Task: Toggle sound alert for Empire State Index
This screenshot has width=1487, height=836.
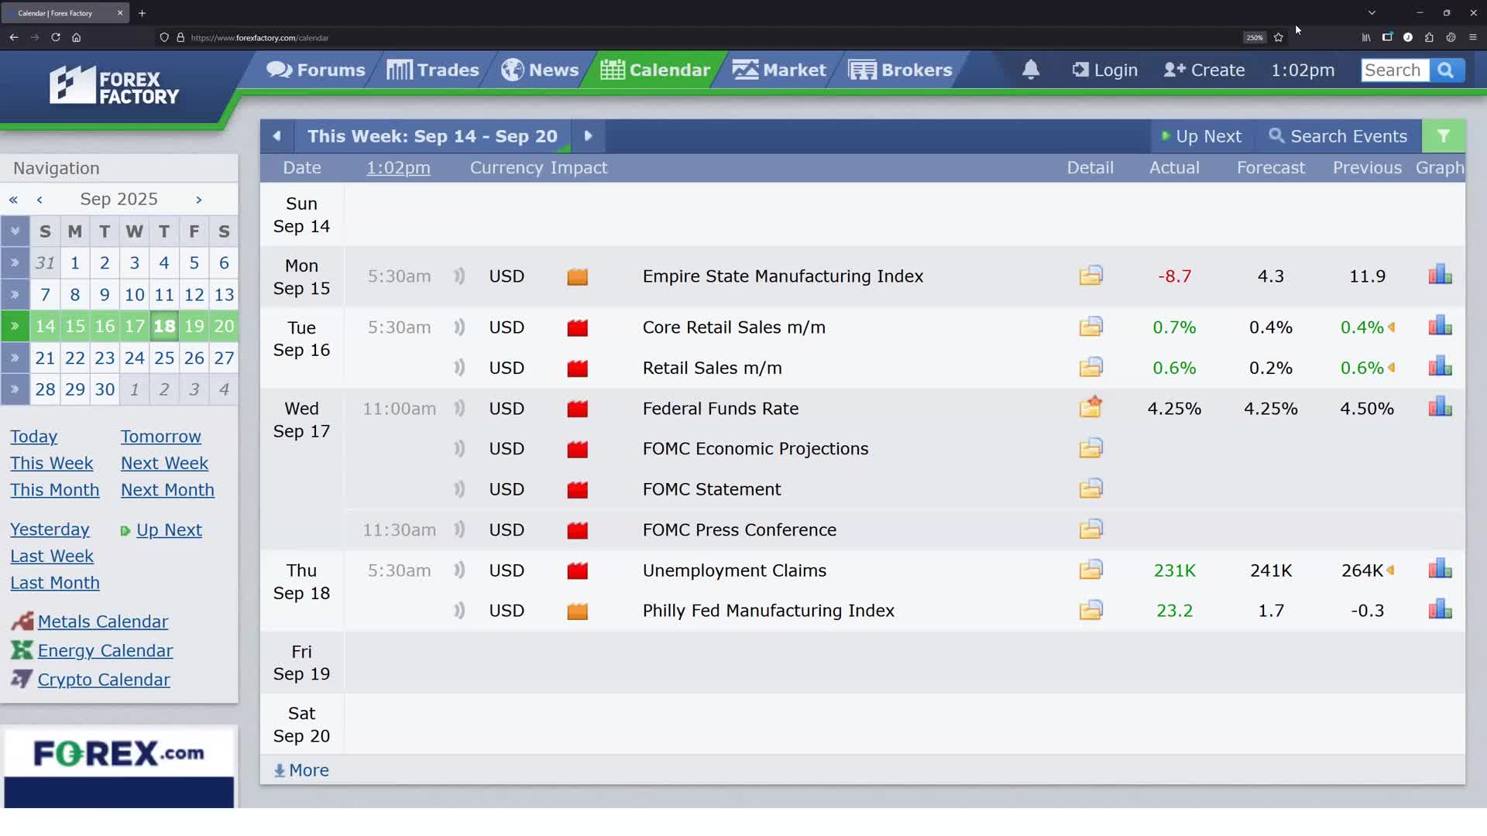Action: [x=459, y=276]
